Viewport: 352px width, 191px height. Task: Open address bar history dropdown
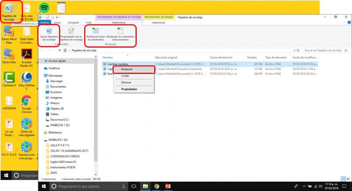(294, 51)
